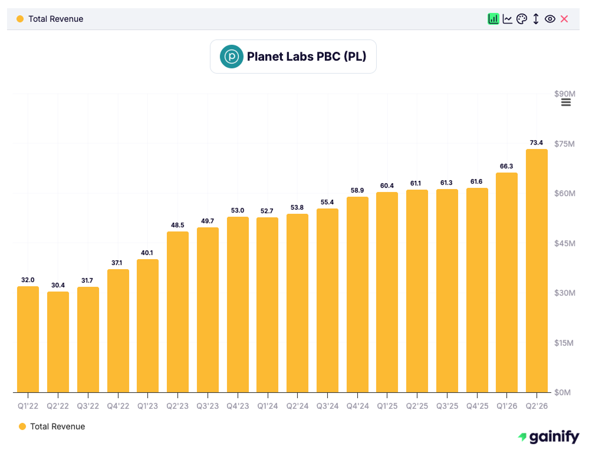Viewport: 589px width, 450px height.
Task: Click the yellow Total Revenue color dot
Action: coord(21,426)
